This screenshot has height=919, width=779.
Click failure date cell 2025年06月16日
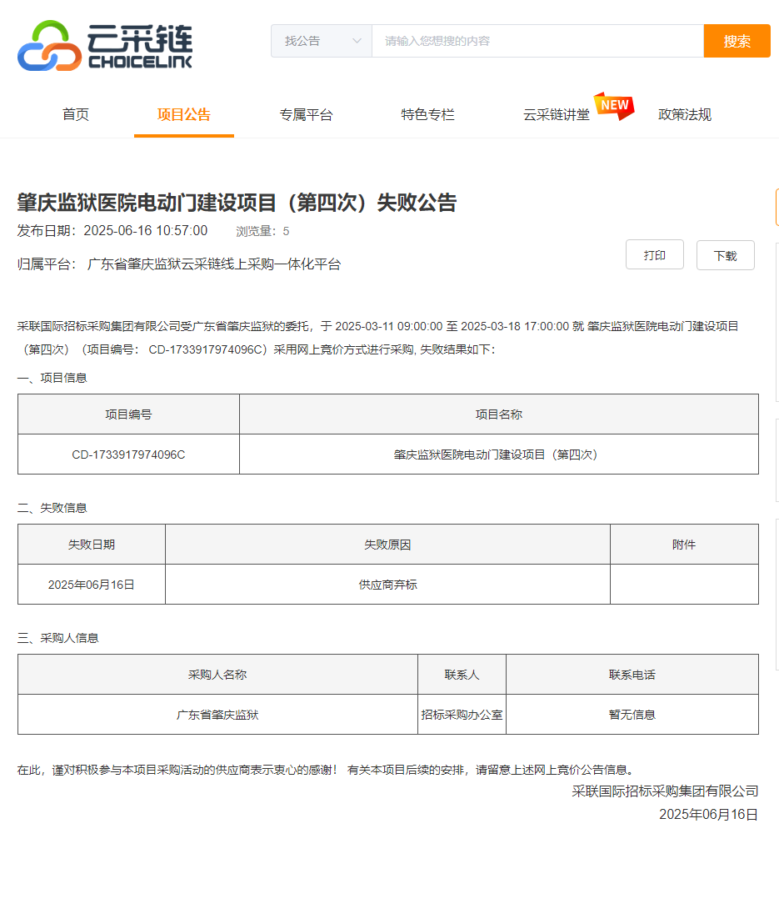coord(92,585)
